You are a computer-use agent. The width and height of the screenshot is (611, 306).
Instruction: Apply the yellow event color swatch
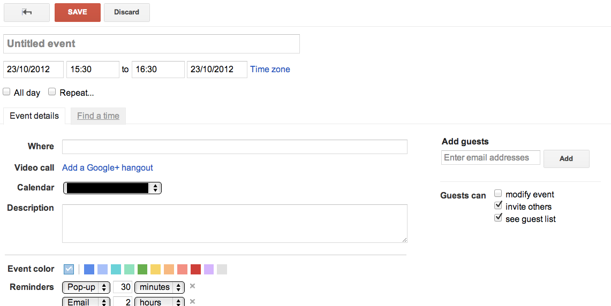(x=156, y=269)
